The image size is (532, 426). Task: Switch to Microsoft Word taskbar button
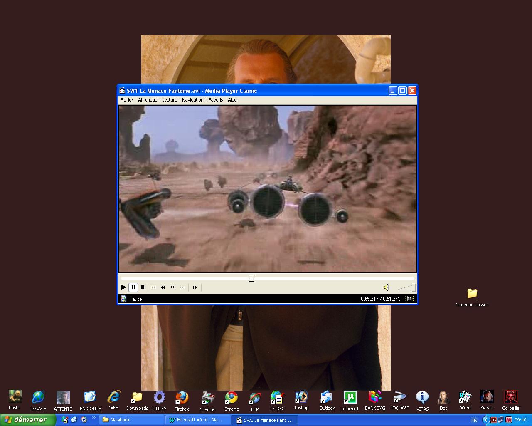point(198,420)
